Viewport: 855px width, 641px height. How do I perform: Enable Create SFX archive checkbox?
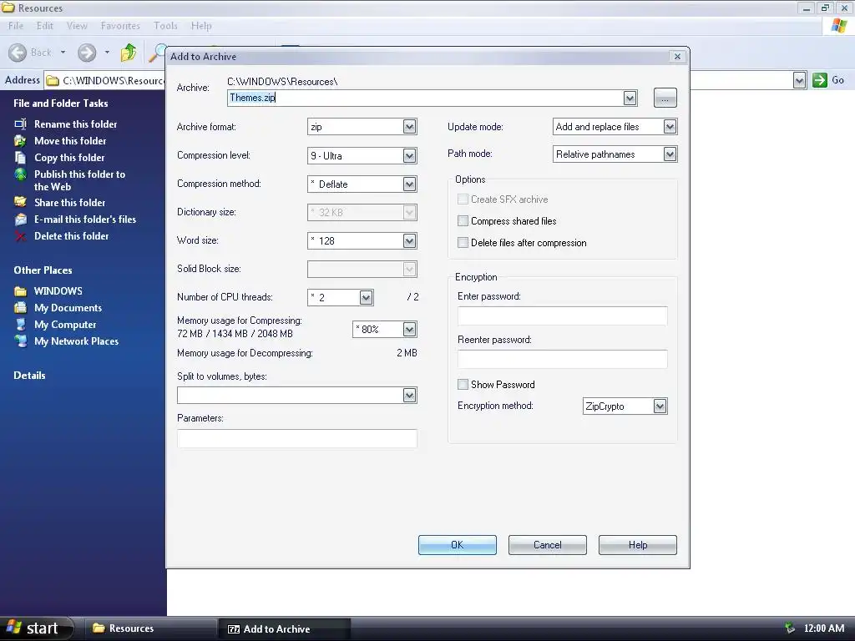pos(463,199)
